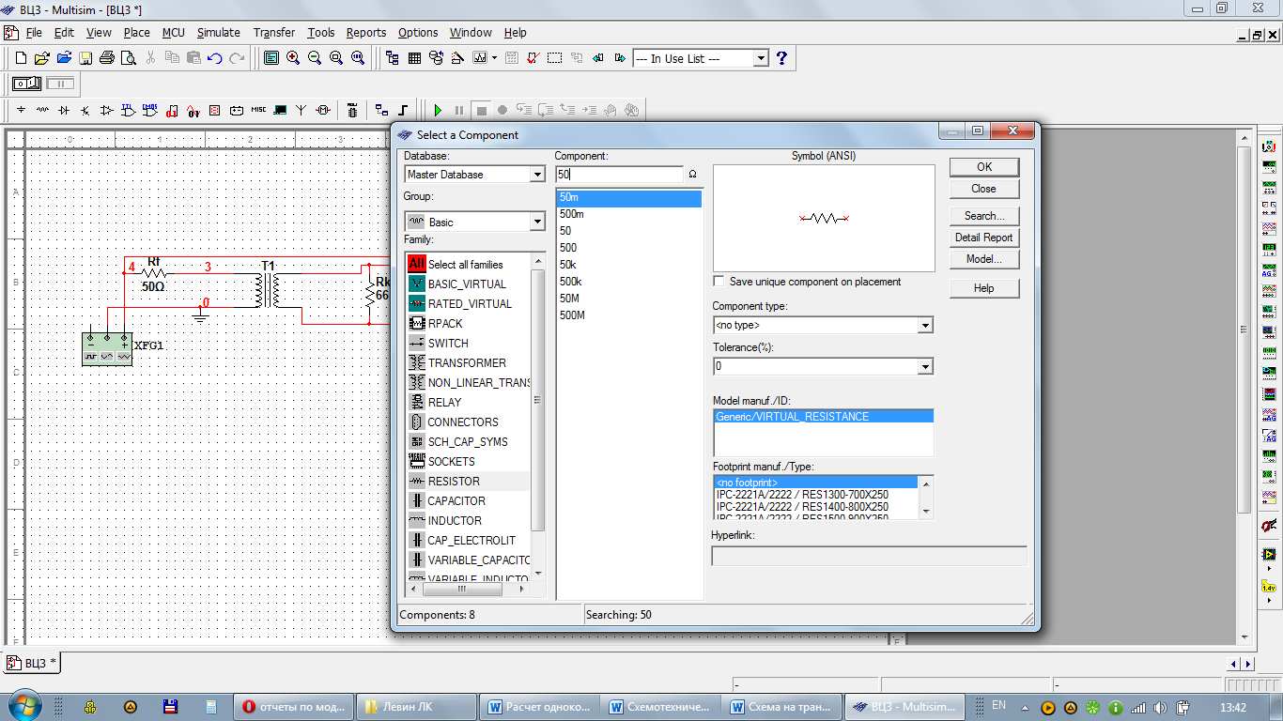This screenshot has height=721, width=1283.
Task: Click the zoom in magnifier icon
Action: [x=293, y=58]
